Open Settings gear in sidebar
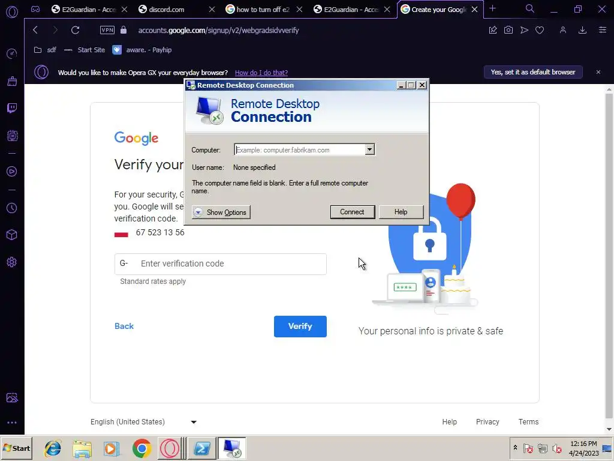This screenshot has height=461, width=614. [12, 262]
